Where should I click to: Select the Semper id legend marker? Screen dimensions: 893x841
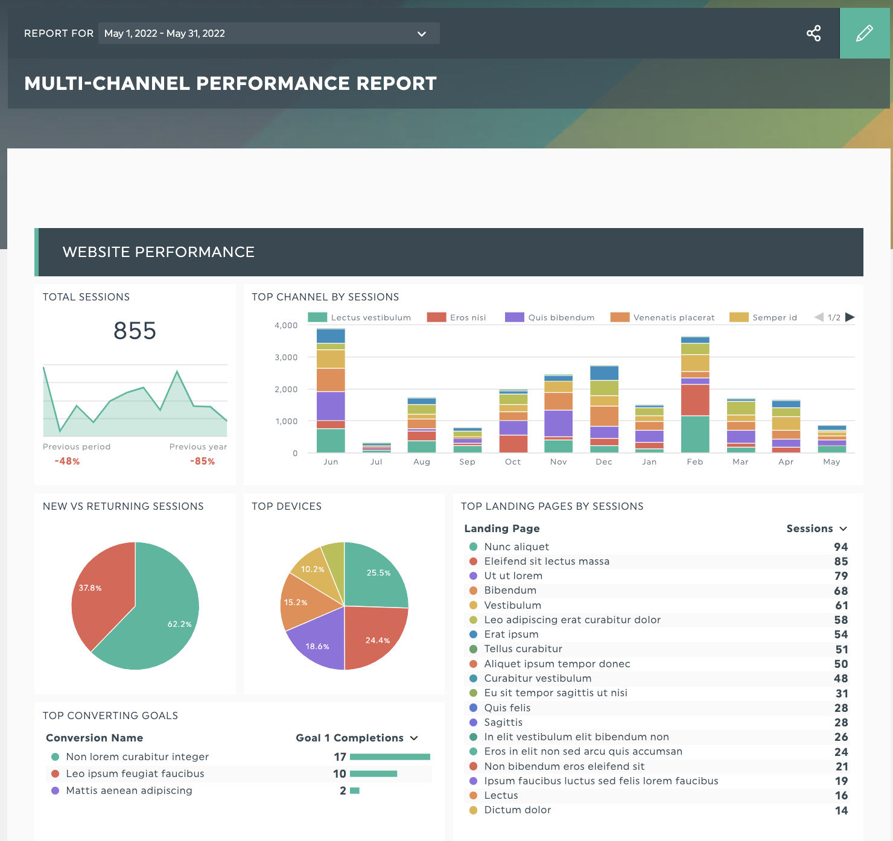[739, 317]
